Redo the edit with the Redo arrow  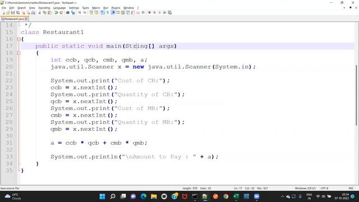61,12
